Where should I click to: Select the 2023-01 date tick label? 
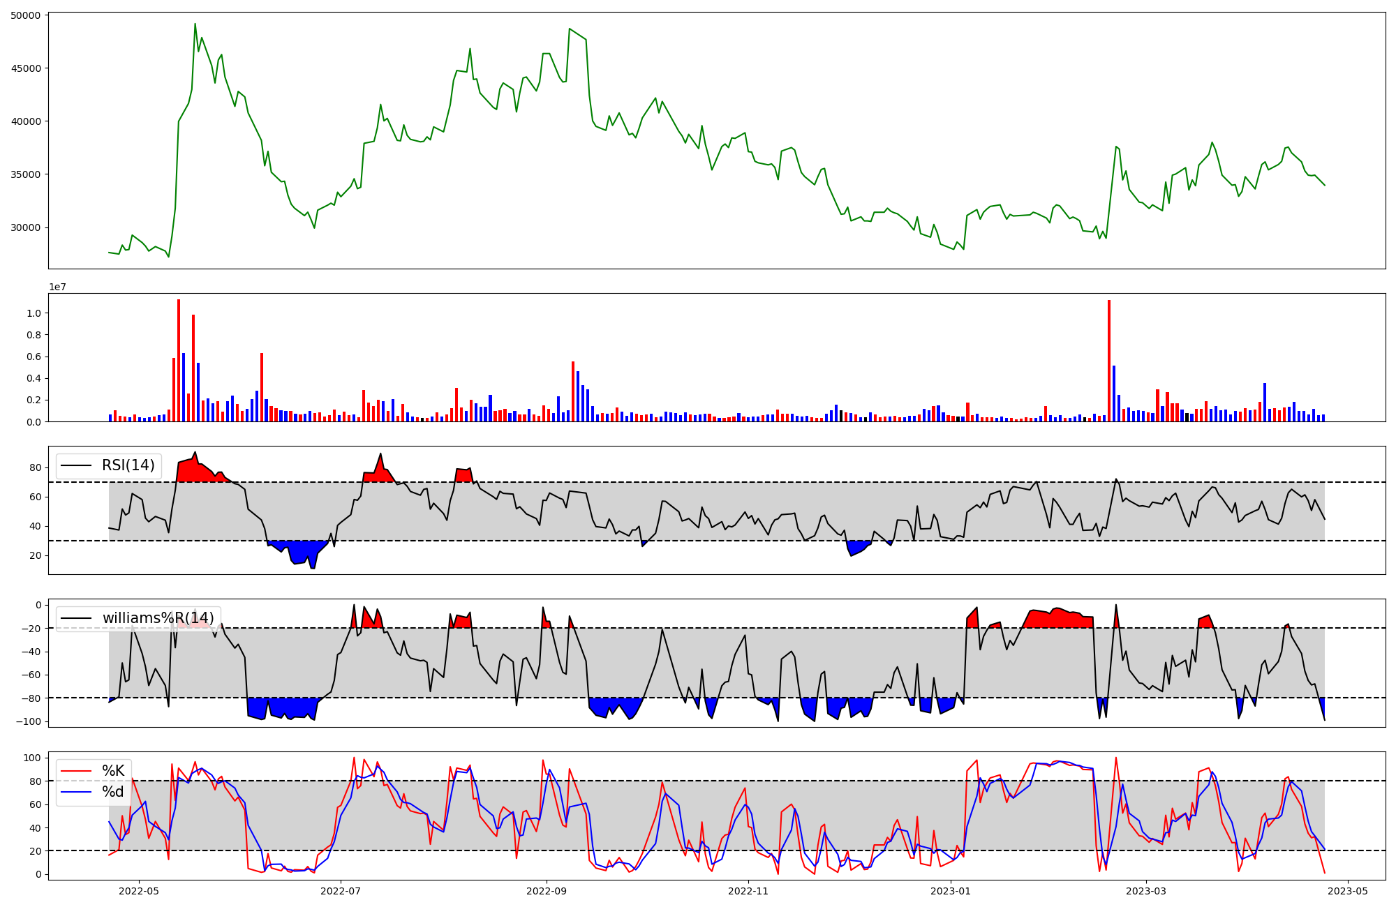951,891
